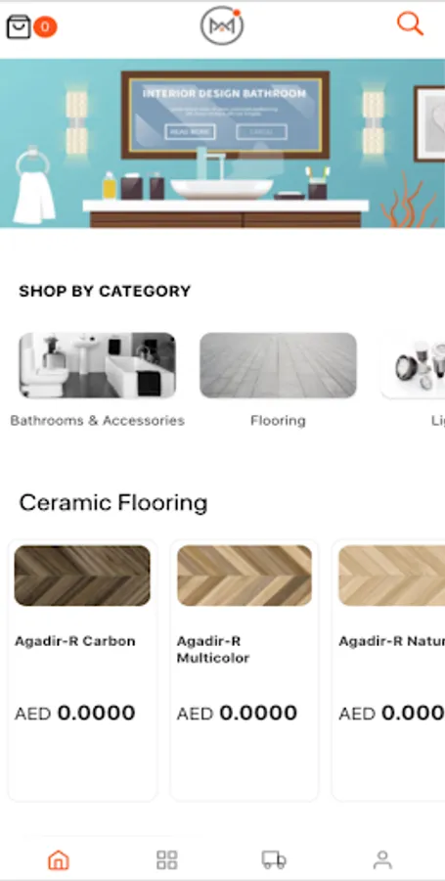The image size is (445, 881).
Task: Open Agadir-R Natural tile image
Action: pyautogui.click(x=391, y=576)
